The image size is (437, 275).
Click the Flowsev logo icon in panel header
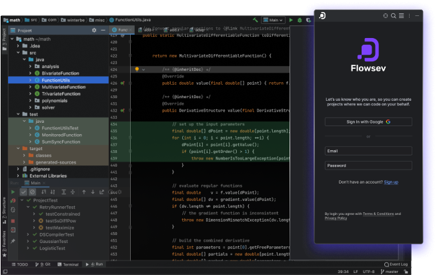[322, 15]
